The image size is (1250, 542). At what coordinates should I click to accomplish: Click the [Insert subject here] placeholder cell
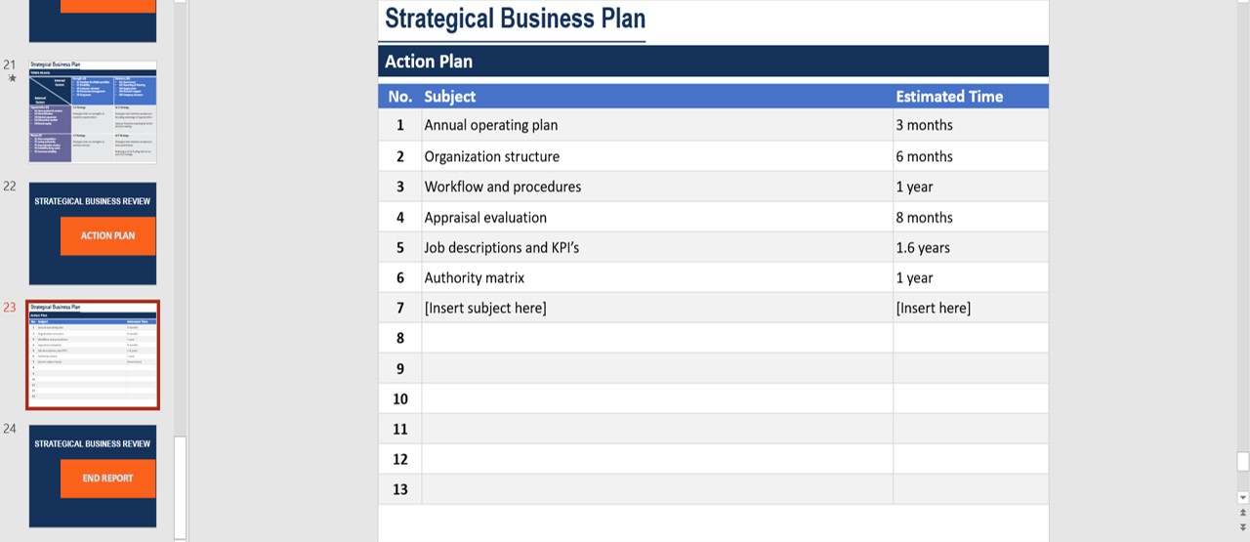pos(657,308)
